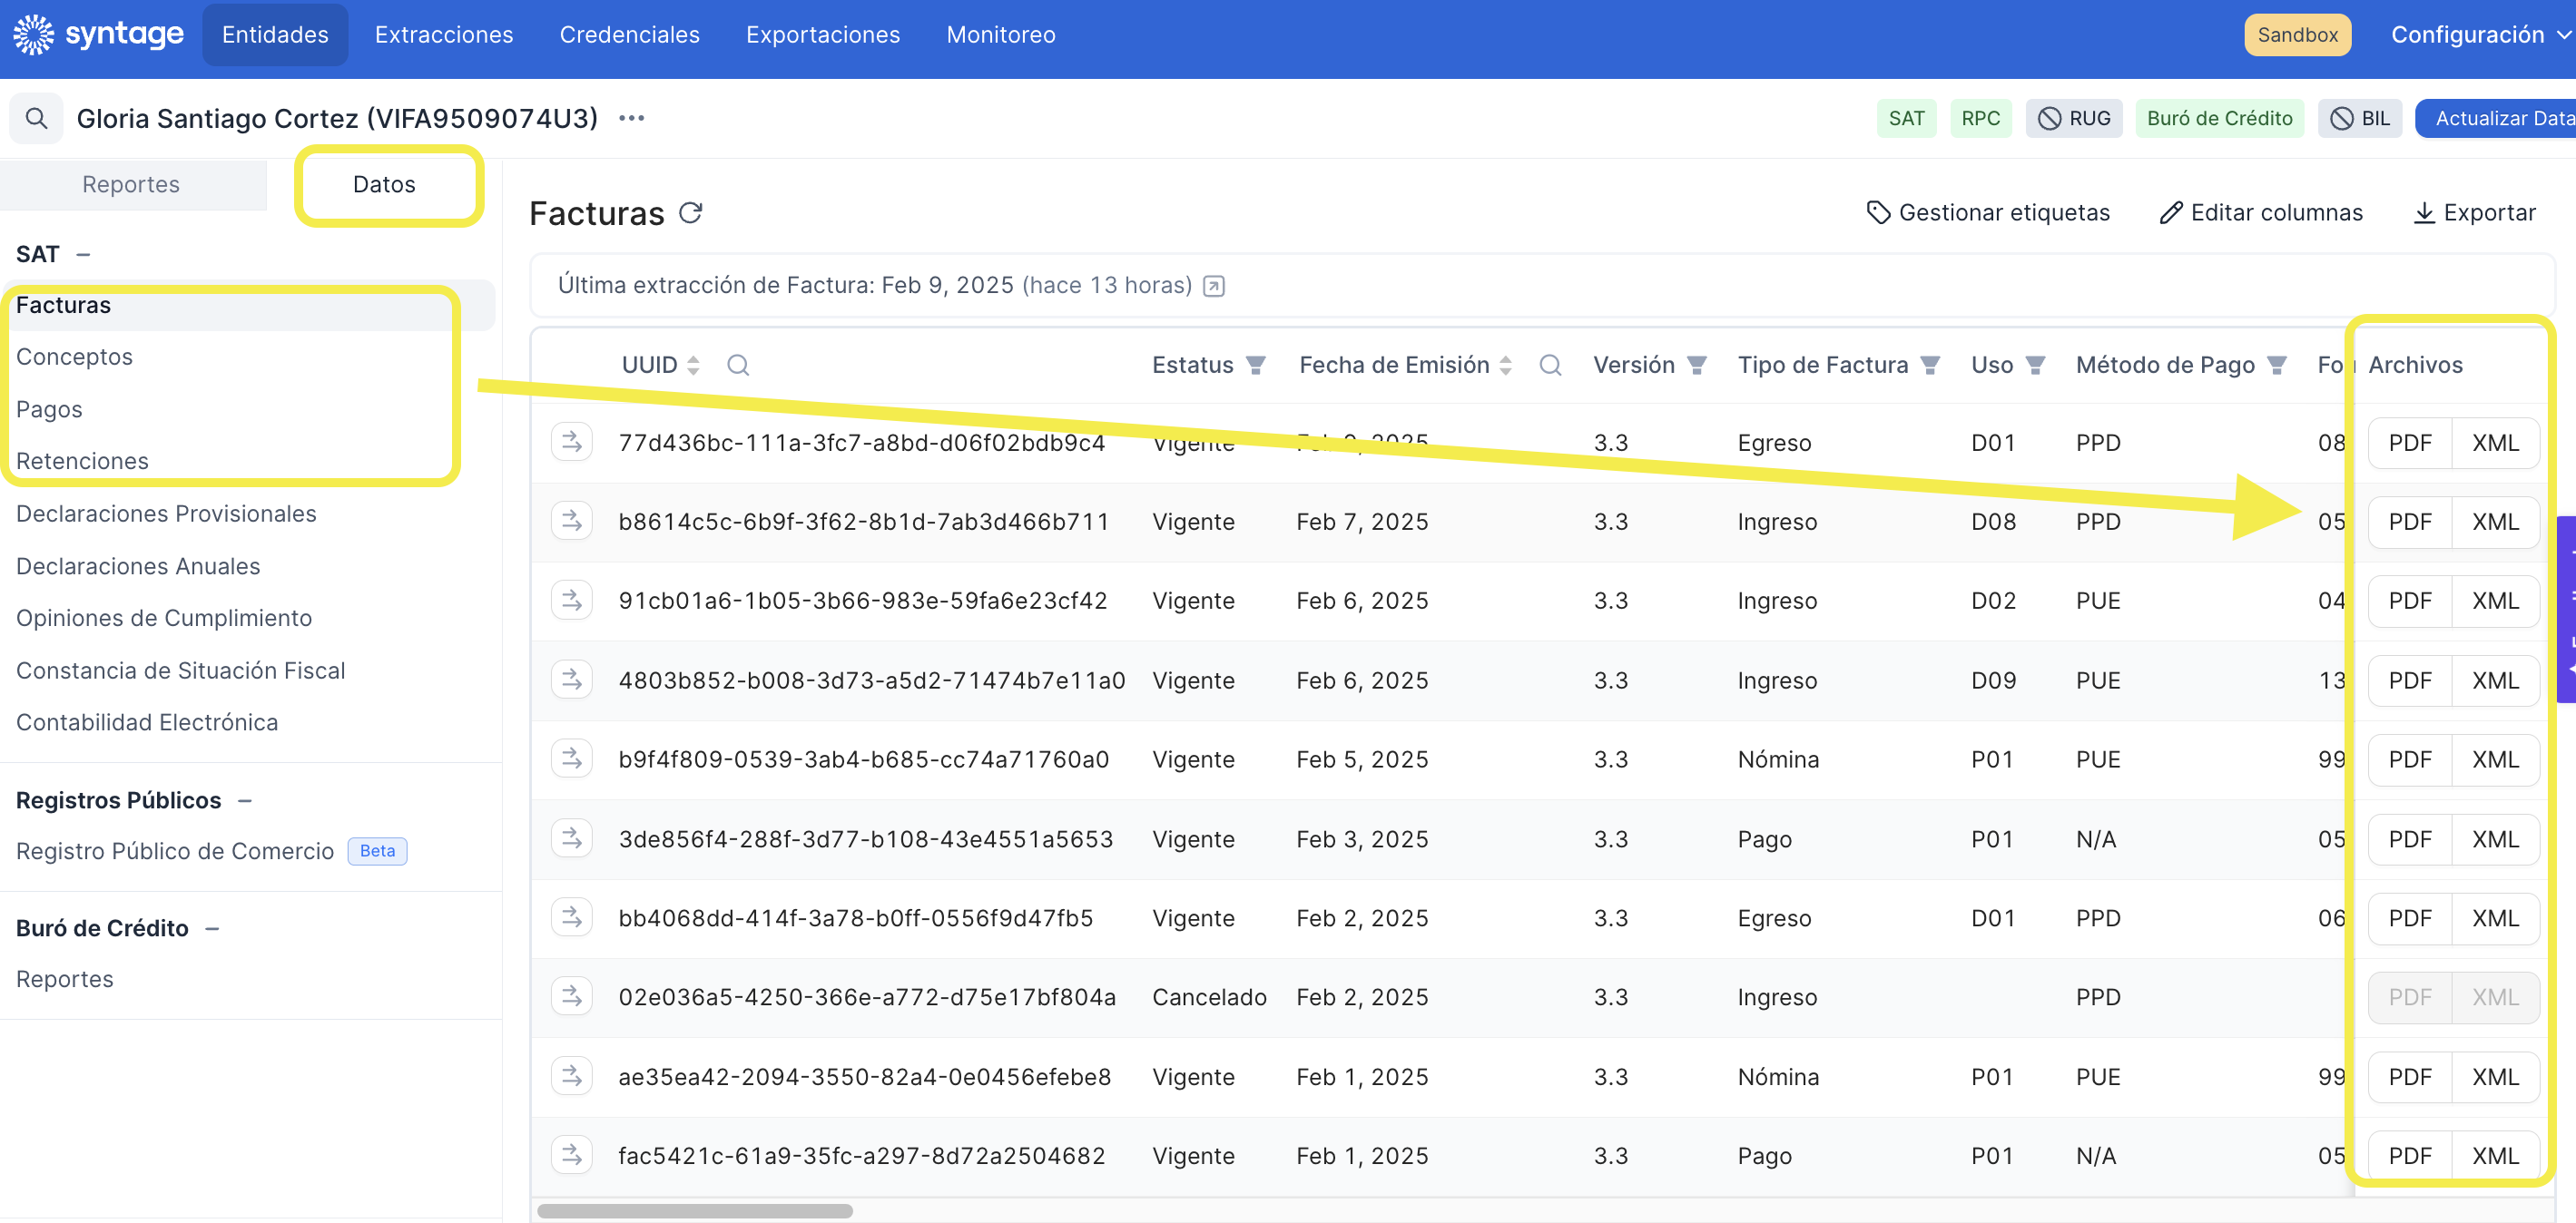This screenshot has width=2576, height=1223.
Task: Open the three-dots menu beside entity name
Action: 631,118
